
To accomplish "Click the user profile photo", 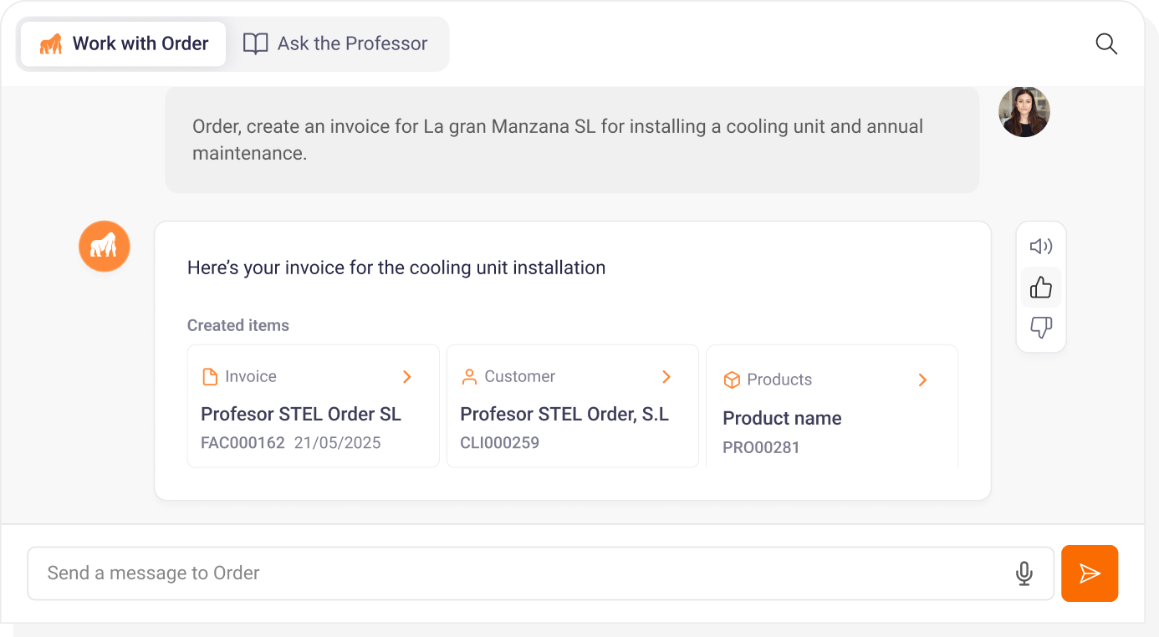I will coord(1024,112).
